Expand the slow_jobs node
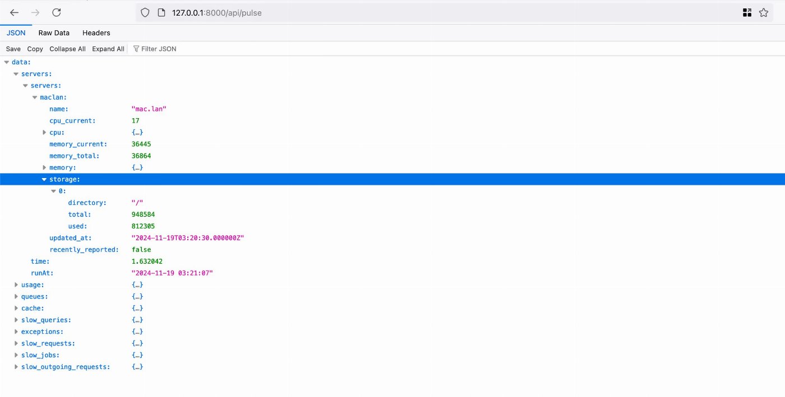Image resolution: width=785 pixels, height=397 pixels. click(16, 355)
